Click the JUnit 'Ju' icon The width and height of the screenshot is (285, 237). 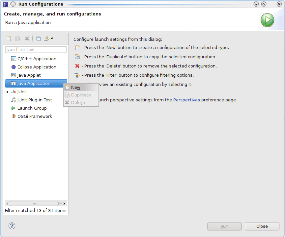click(x=14, y=92)
